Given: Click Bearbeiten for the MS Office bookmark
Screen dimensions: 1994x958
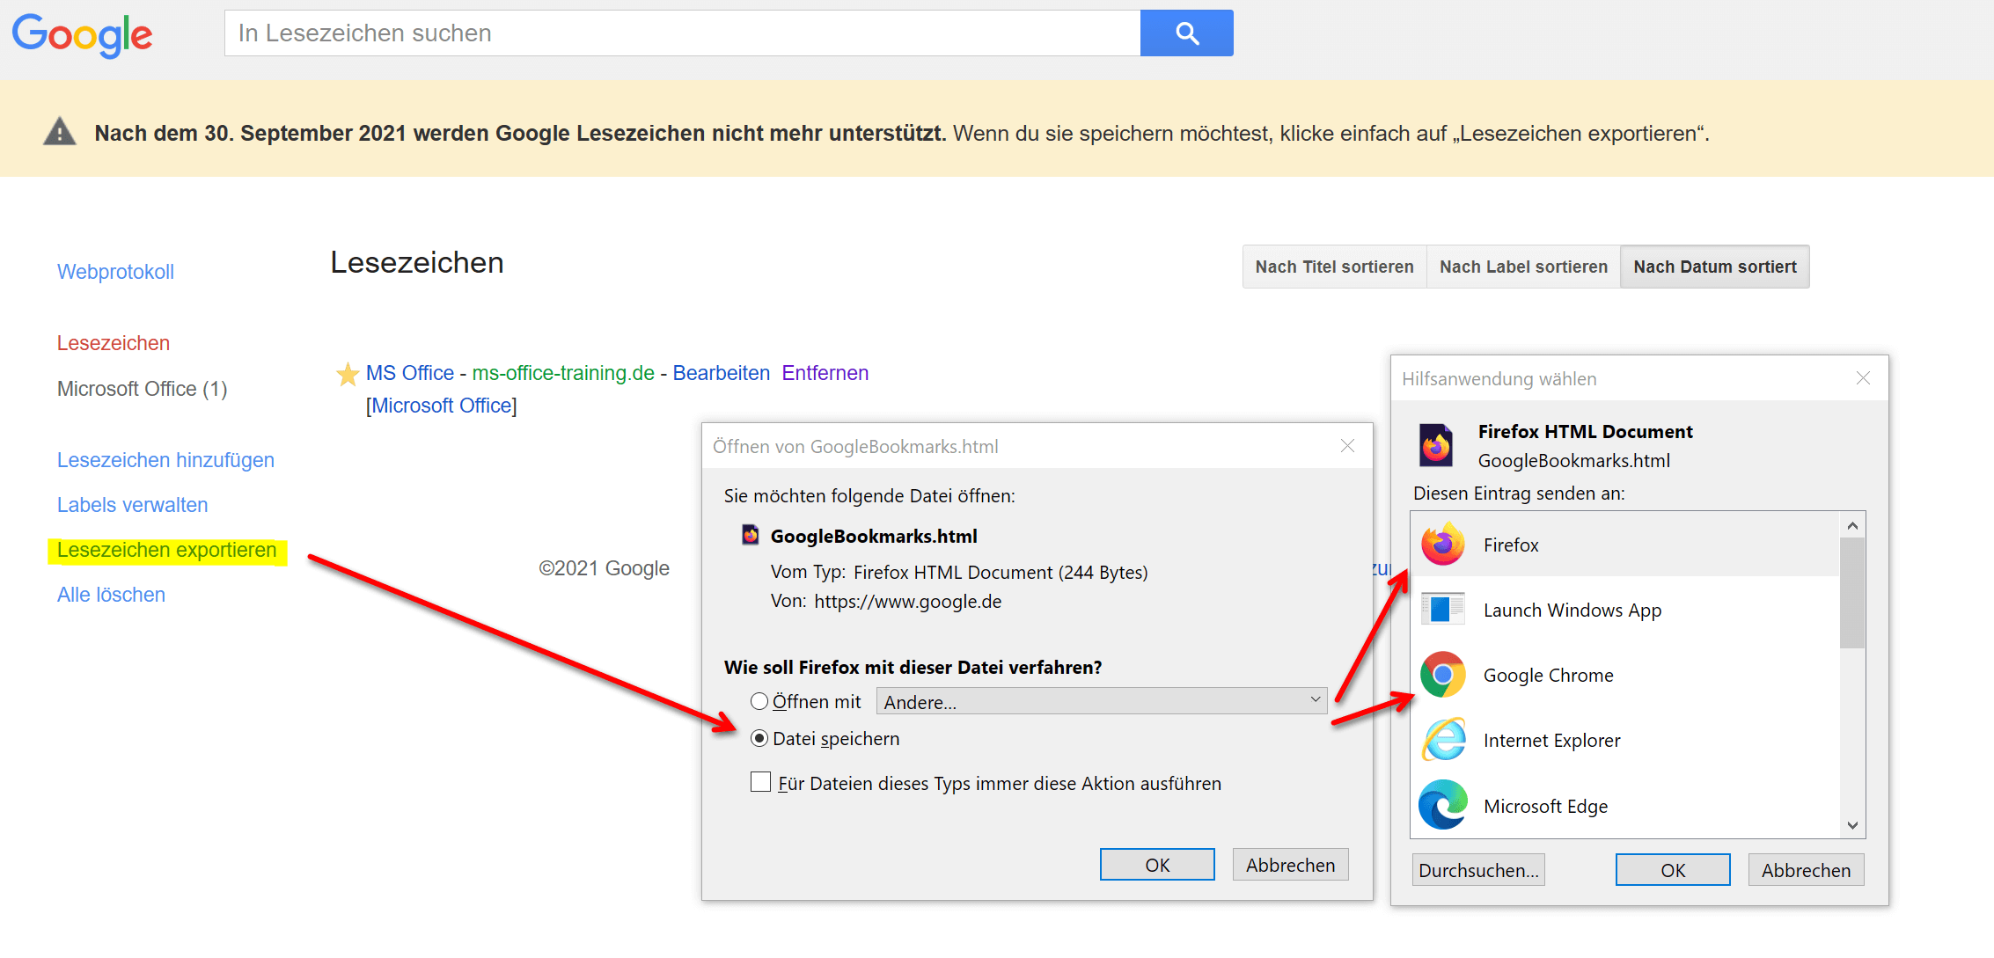Looking at the screenshot, I should [721, 373].
